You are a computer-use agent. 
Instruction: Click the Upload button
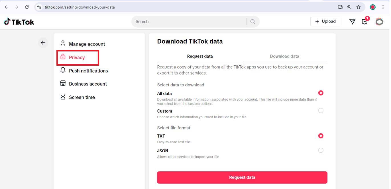[x=325, y=22]
